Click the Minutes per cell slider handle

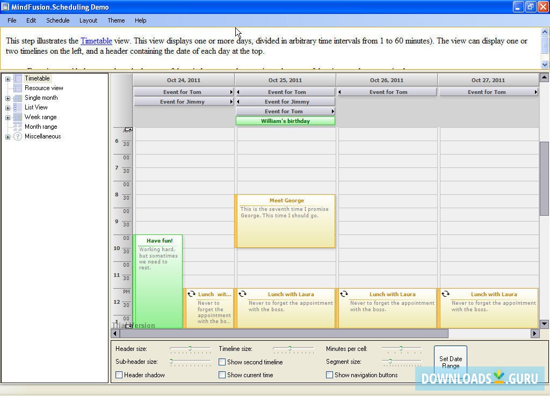(x=401, y=348)
